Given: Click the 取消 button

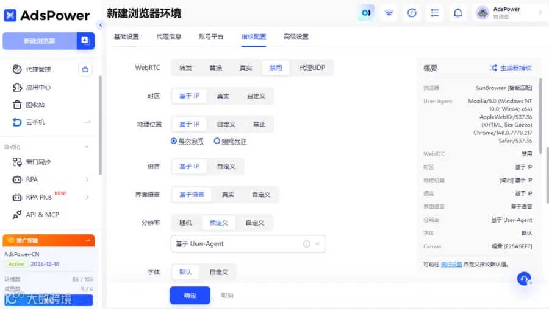Looking at the screenshot, I should pos(228,296).
